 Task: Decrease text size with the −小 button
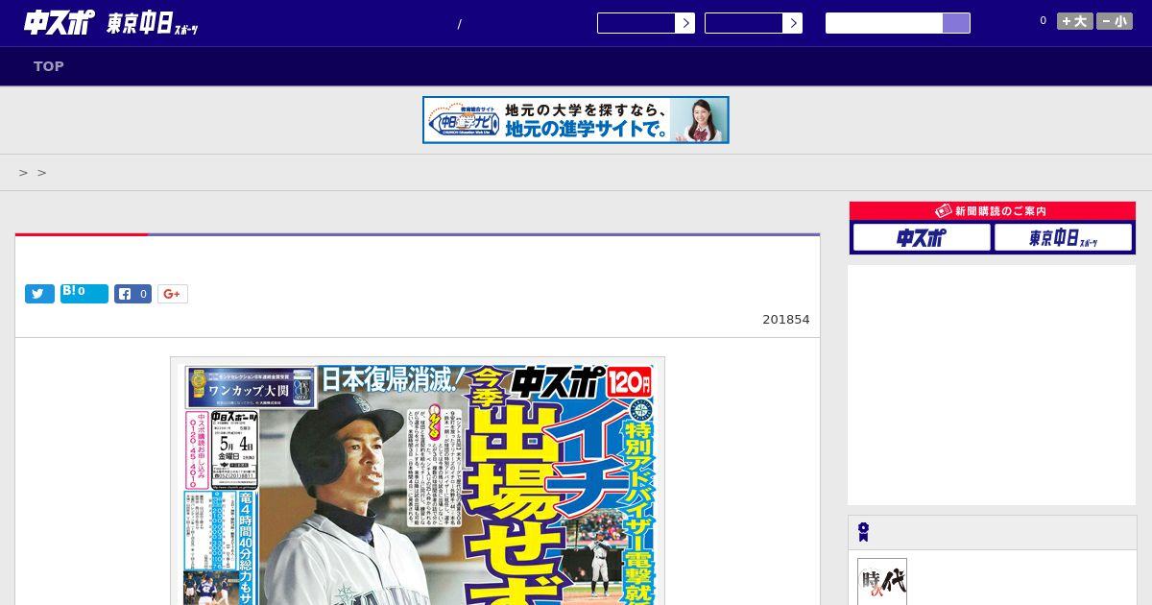(1115, 21)
